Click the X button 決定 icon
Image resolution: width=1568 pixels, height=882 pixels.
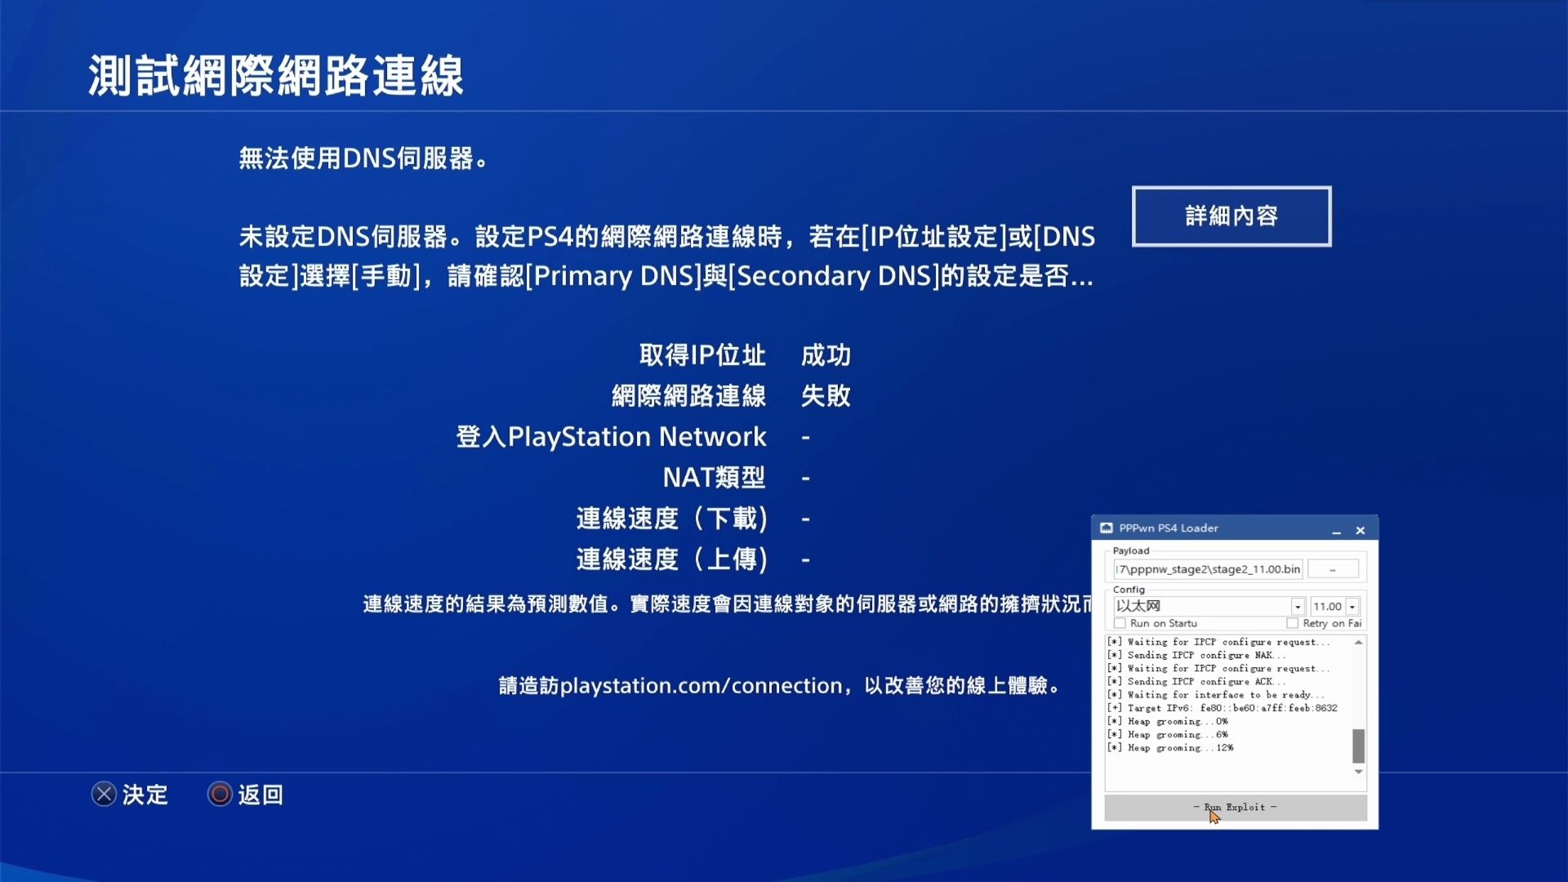[x=105, y=795]
